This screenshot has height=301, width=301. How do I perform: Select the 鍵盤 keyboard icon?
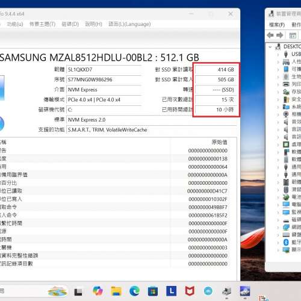(286, 235)
